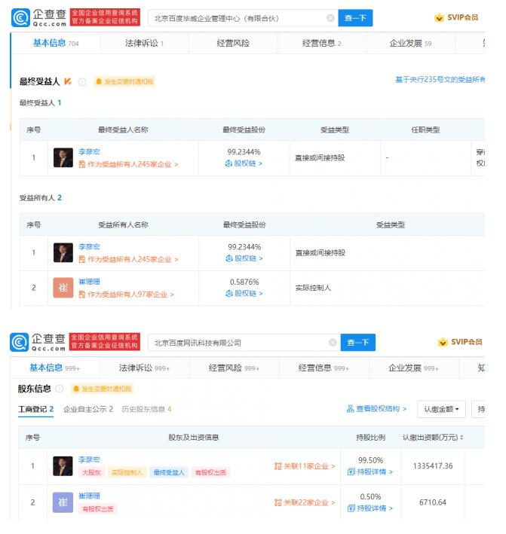Viewport: 506px width, 534px height.
Task: Click the info icon beside 最终受益人 heading
Action: click(x=82, y=82)
